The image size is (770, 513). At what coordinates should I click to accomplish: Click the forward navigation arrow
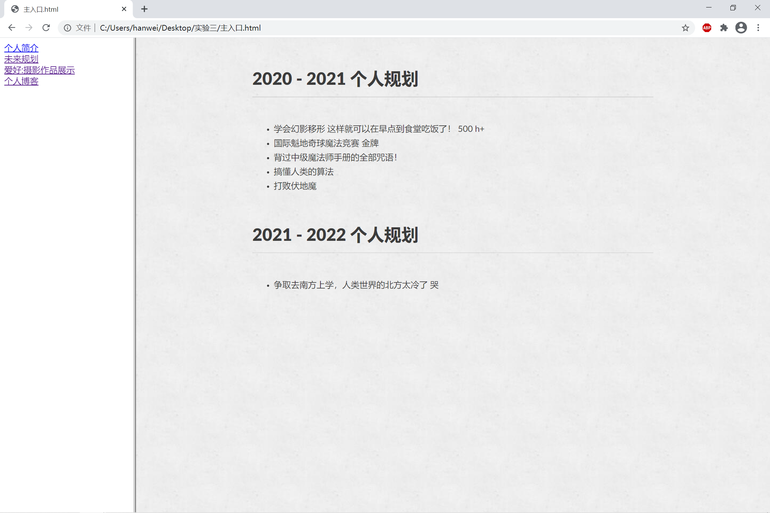29,28
